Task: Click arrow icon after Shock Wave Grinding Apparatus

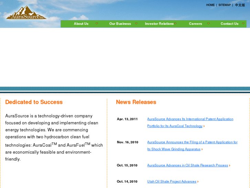Action: tap(202, 149)
